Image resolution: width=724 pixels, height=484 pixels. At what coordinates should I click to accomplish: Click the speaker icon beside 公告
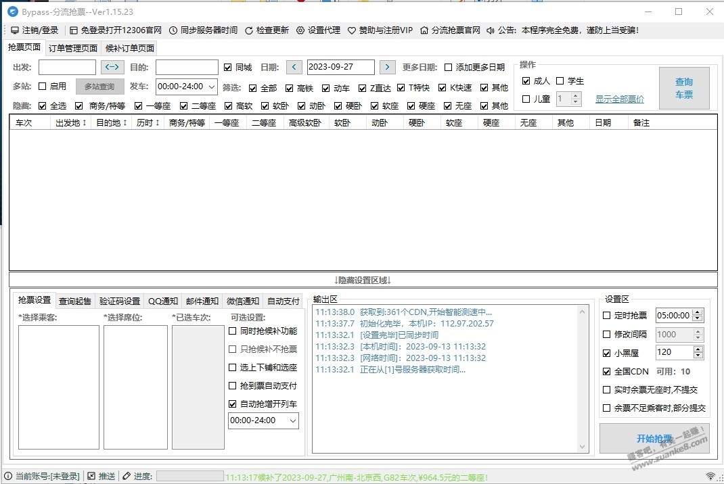[x=491, y=30]
